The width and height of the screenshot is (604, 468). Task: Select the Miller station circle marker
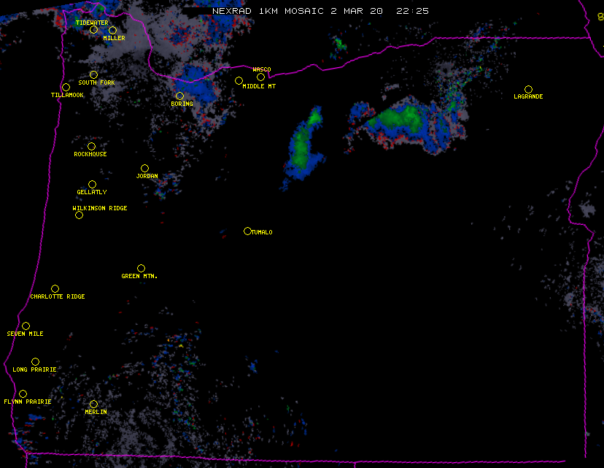tap(112, 31)
